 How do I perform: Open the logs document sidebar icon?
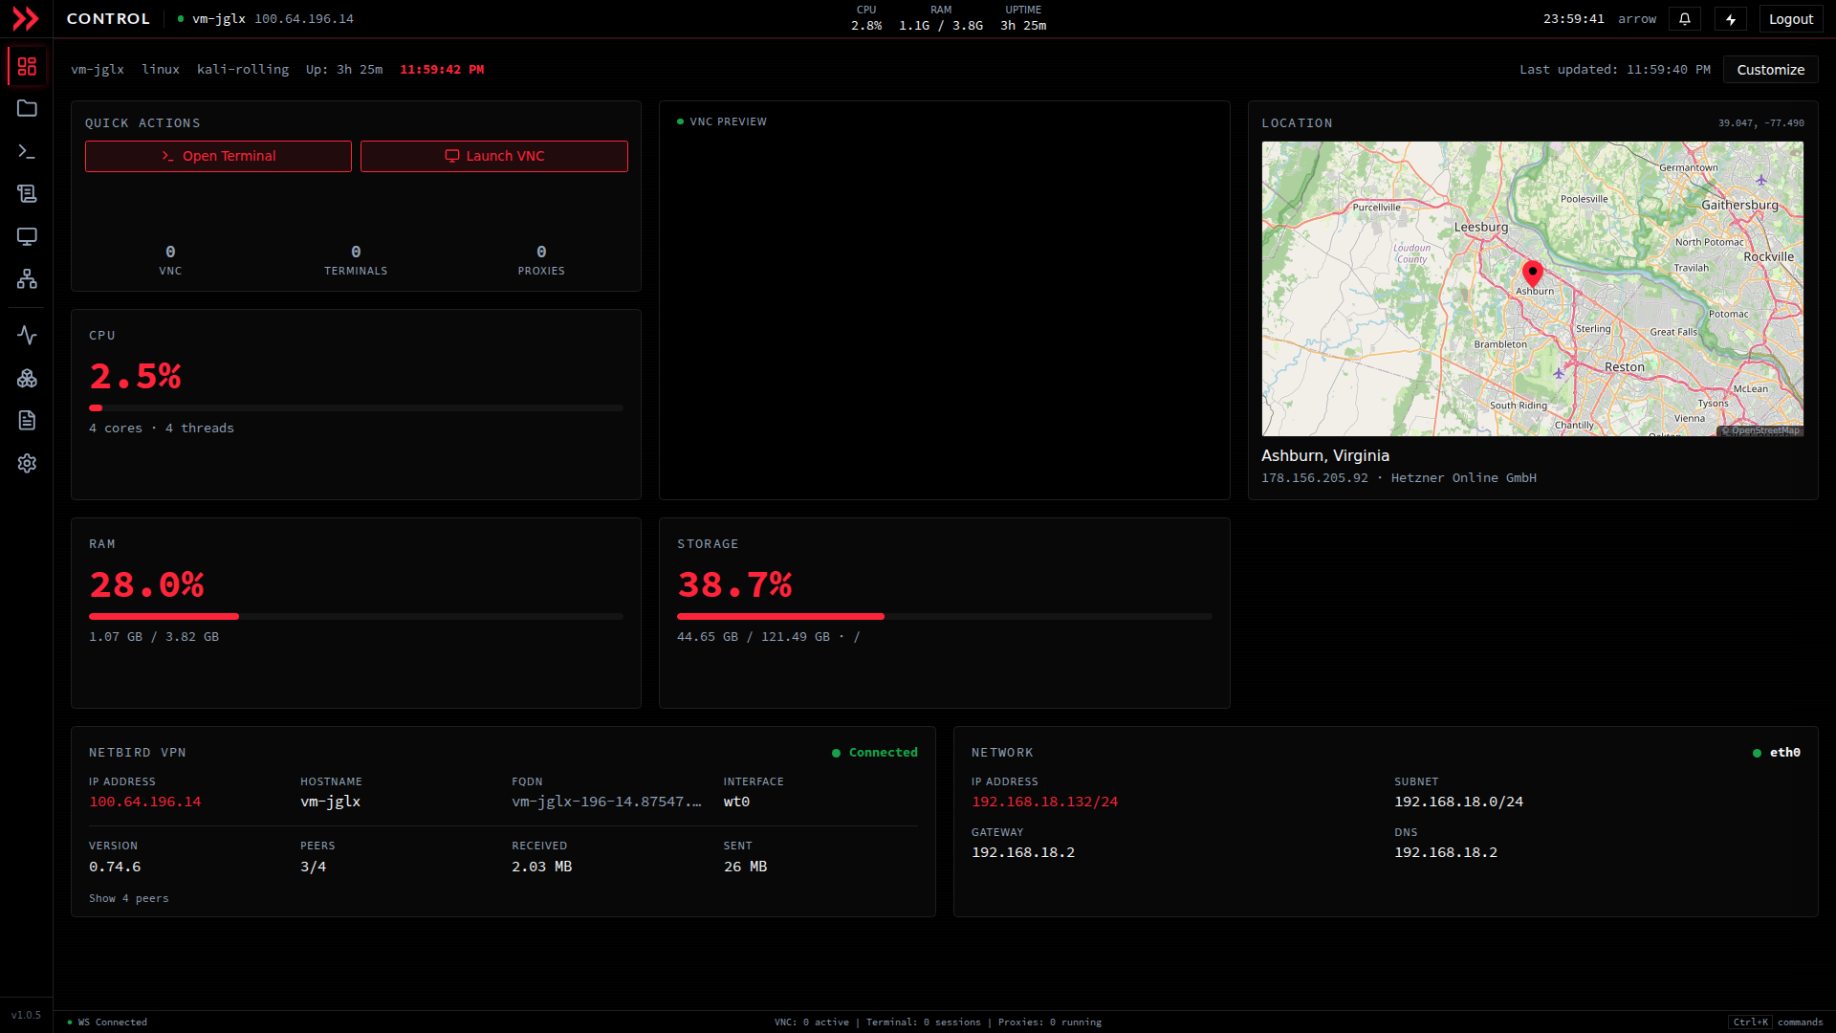(27, 421)
